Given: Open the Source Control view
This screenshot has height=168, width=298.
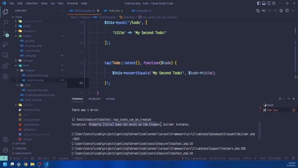Looking at the screenshot, I should coord(5,34).
